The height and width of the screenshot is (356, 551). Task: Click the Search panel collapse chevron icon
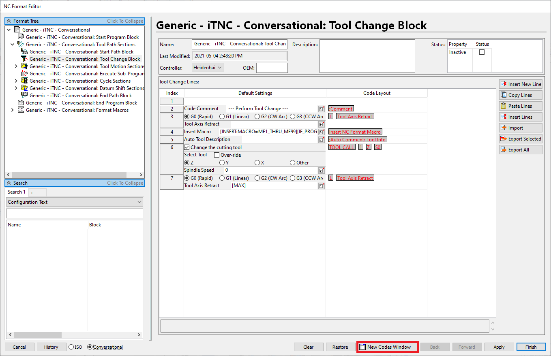tap(9, 183)
